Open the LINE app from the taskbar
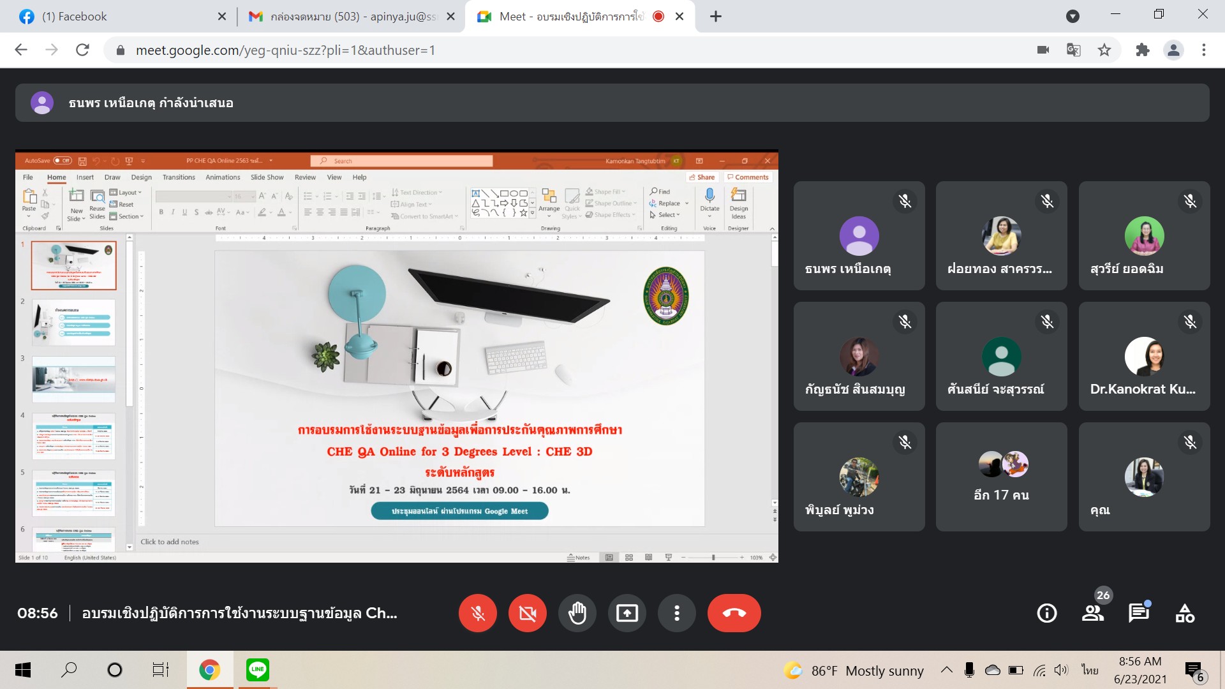The image size is (1225, 689). [257, 669]
